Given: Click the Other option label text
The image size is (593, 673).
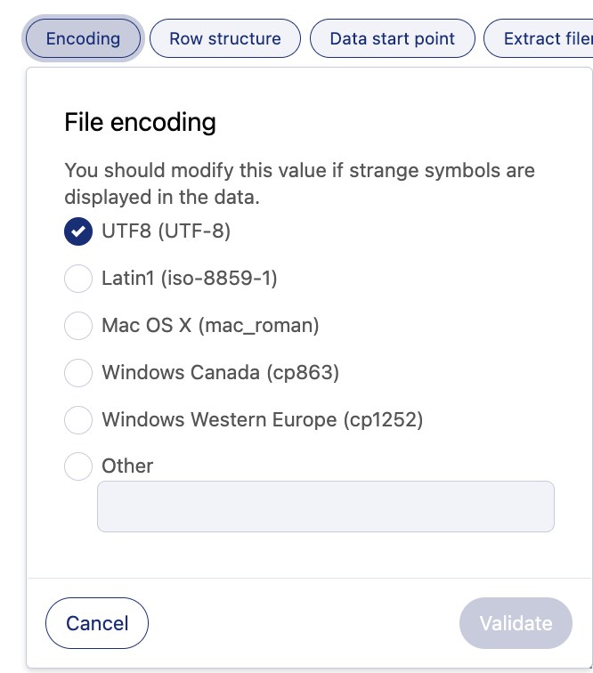Looking at the screenshot, I should [127, 466].
